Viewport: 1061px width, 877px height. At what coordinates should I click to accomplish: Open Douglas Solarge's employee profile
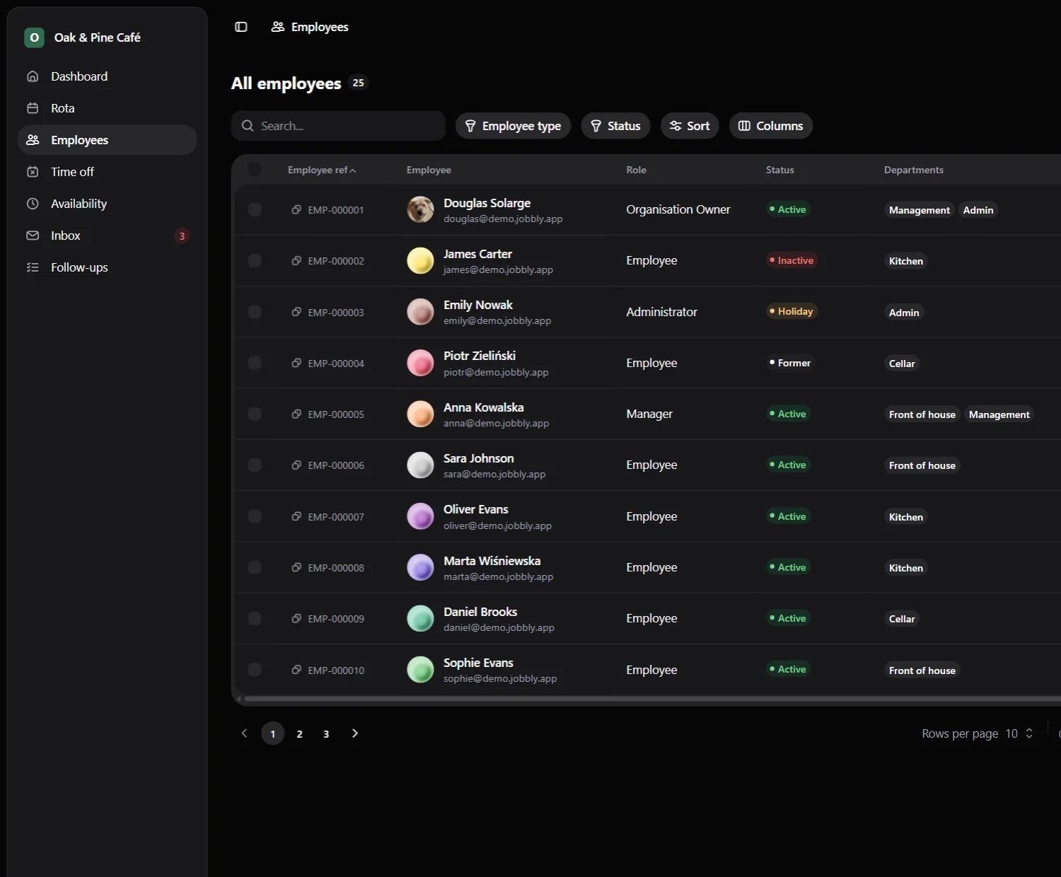click(x=487, y=203)
